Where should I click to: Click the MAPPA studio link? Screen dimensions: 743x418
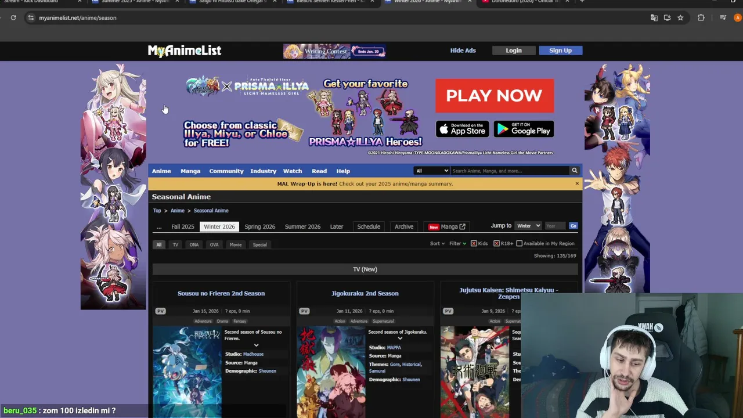click(394, 347)
